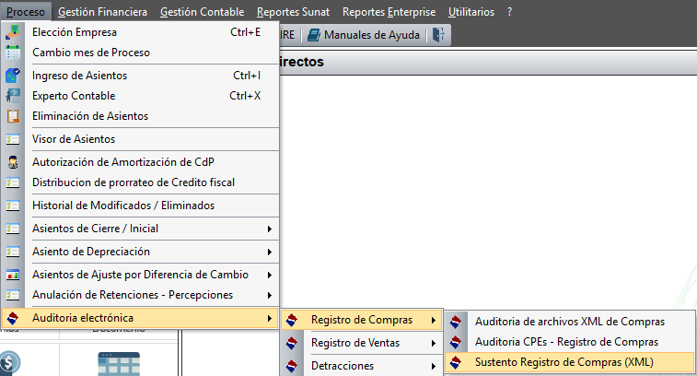Click the Asientos de Ajuste chart icon
The height and width of the screenshot is (376, 697).
pyautogui.click(x=13, y=275)
